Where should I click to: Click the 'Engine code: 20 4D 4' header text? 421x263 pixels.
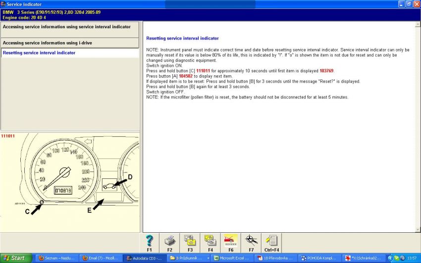pyautogui.click(x=24, y=17)
